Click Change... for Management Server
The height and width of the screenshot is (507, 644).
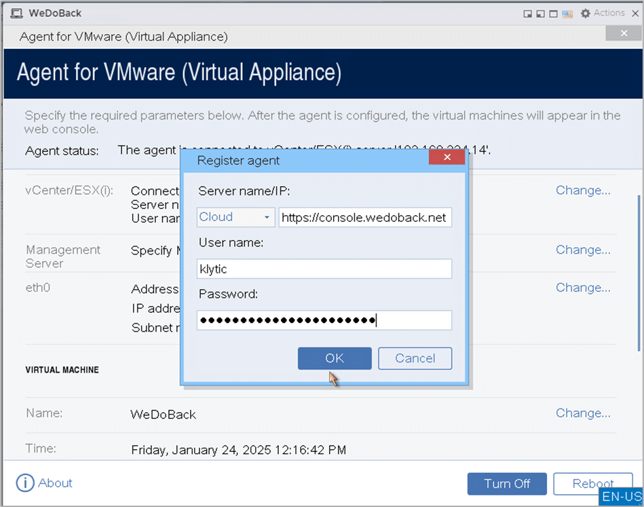click(583, 250)
